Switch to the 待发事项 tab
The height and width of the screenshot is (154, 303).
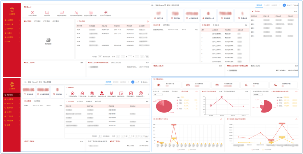pyautogui.click(x=56, y=21)
